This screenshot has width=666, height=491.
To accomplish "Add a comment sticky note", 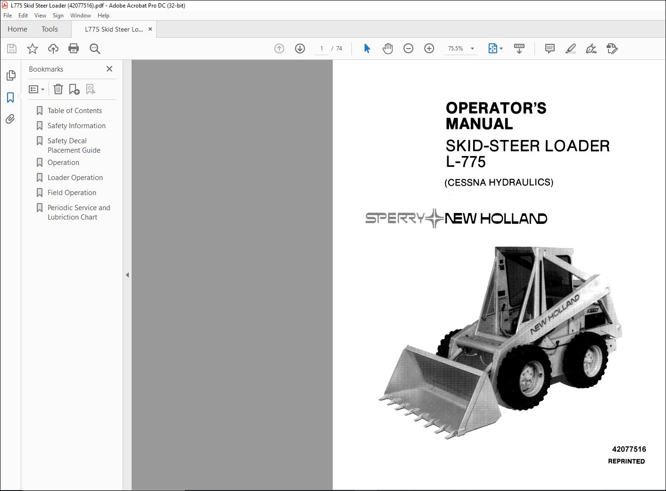I will pyautogui.click(x=550, y=49).
